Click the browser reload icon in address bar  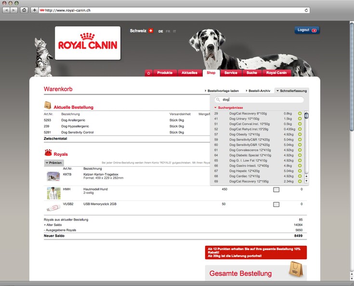click(306, 10)
